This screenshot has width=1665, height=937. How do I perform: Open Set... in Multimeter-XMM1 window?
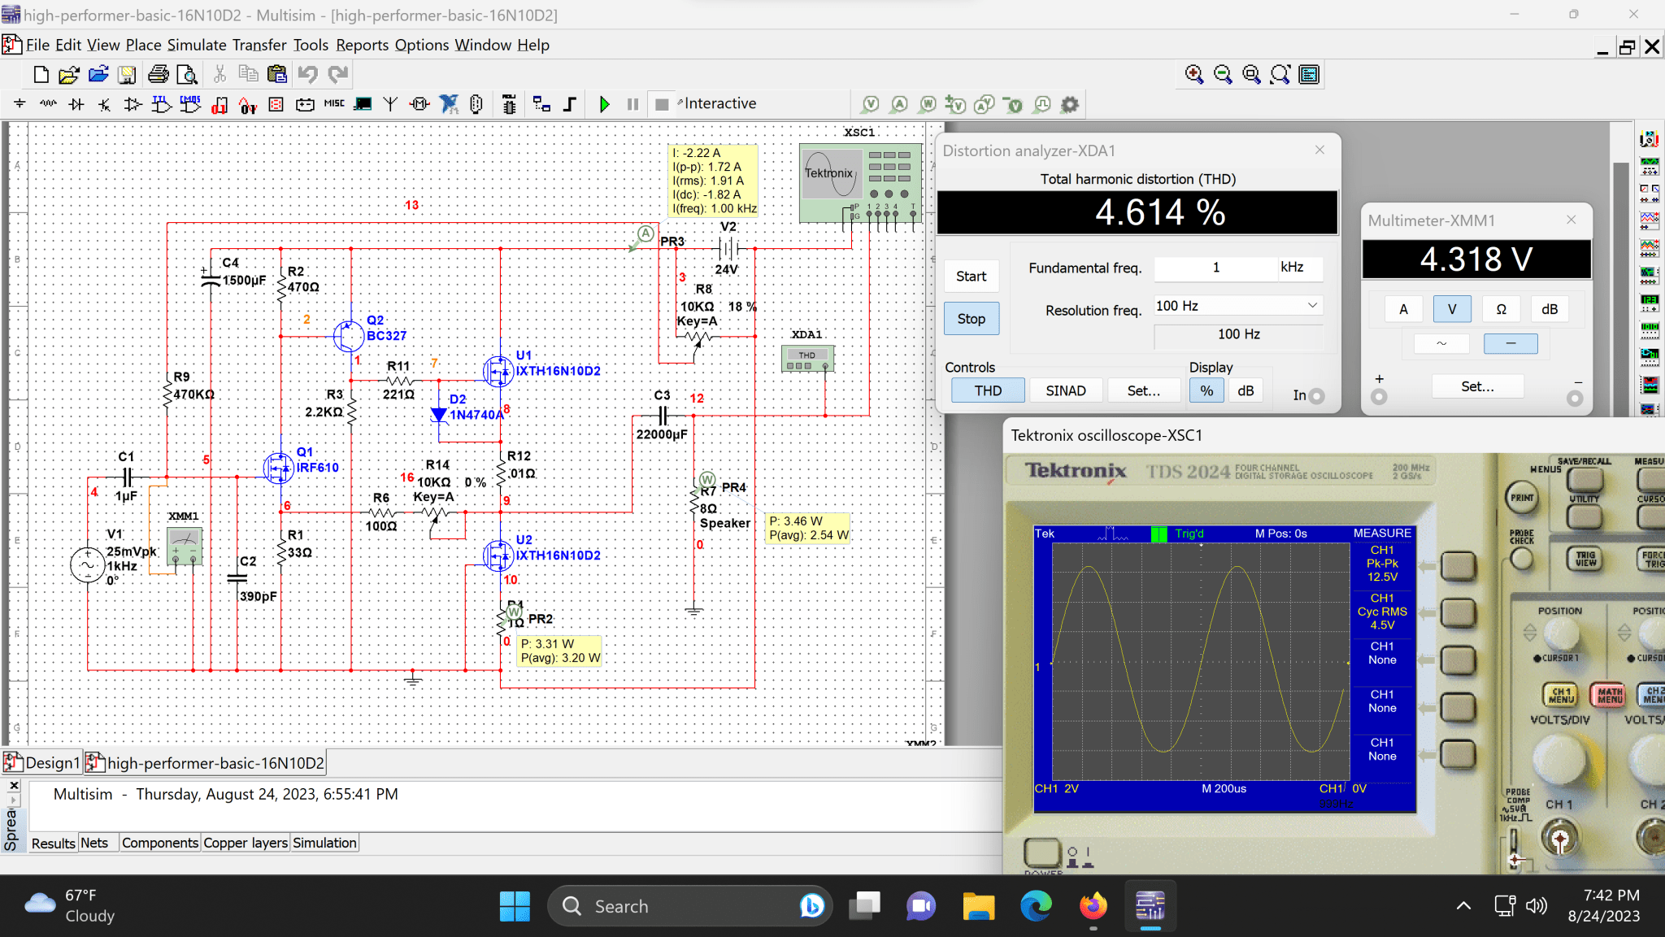click(x=1477, y=386)
